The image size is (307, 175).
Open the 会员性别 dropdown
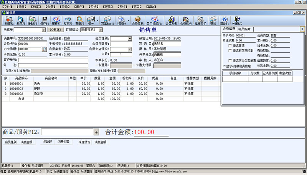(130, 38)
